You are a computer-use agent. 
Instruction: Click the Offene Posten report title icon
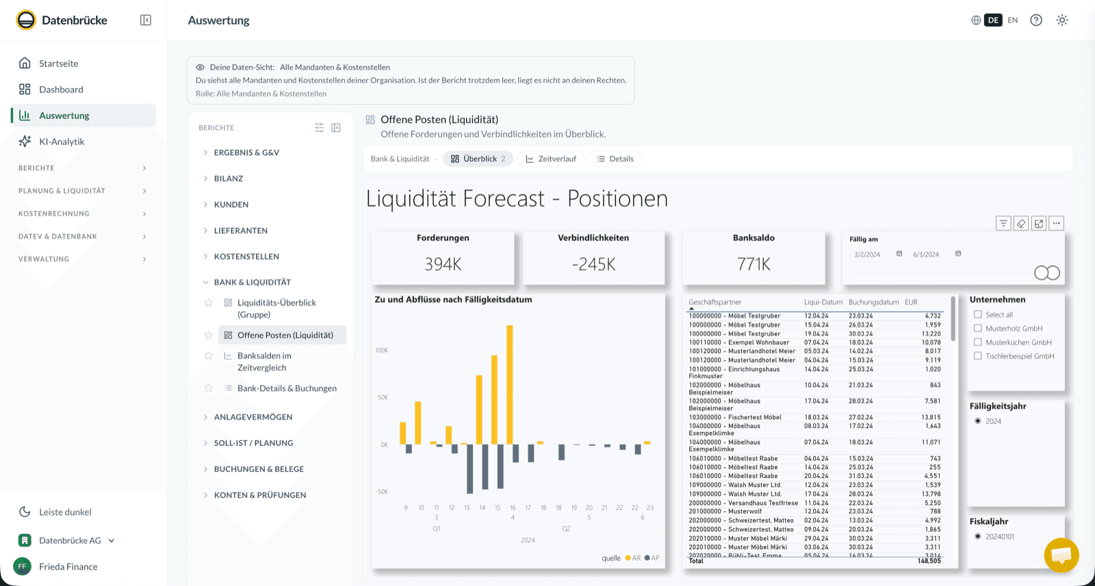click(x=370, y=120)
